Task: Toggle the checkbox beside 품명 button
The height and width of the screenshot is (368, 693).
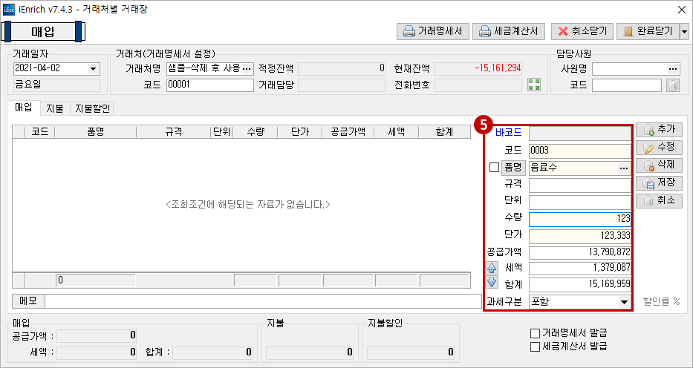Action: [x=494, y=168]
